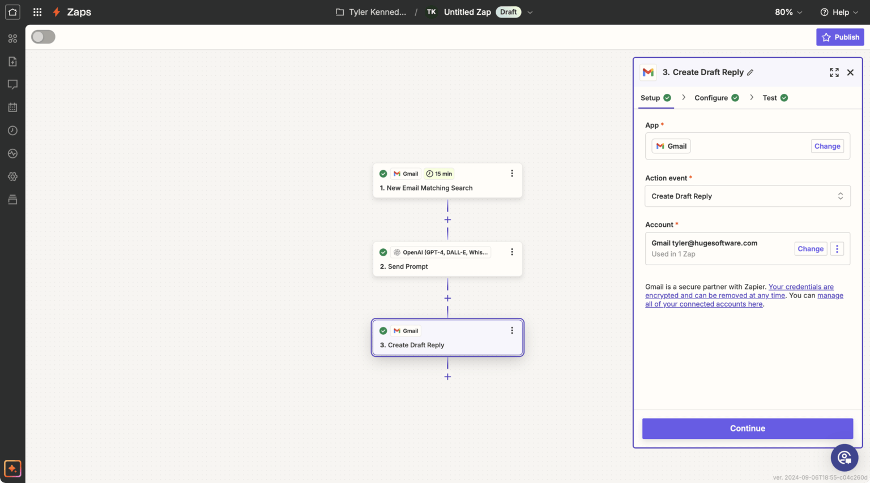Rename the step using the pencil icon
The height and width of the screenshot is (483, 870).
(x=750, y=72)
